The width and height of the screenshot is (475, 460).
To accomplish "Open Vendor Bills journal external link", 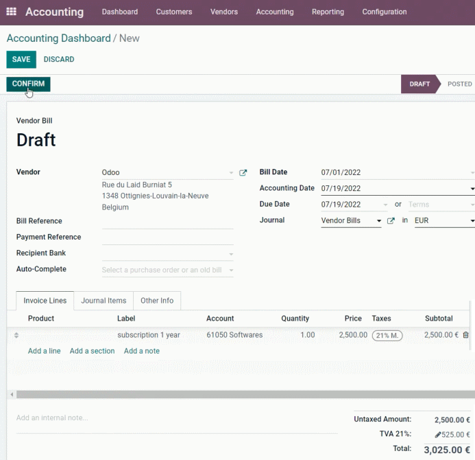I will pyautogui.click(x=391, y=220).
